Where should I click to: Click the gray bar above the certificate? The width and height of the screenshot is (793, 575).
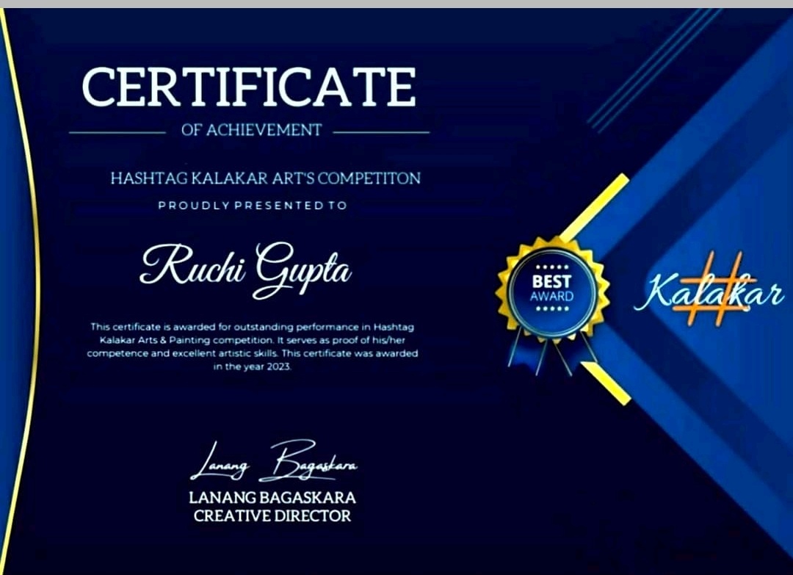point(396,4)
